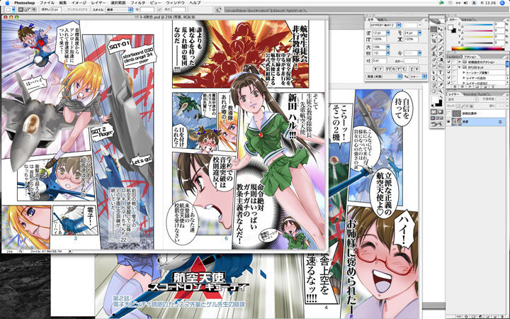510x319 pixels.
Task: Select the Hand tool
Action: click(434, 91)
